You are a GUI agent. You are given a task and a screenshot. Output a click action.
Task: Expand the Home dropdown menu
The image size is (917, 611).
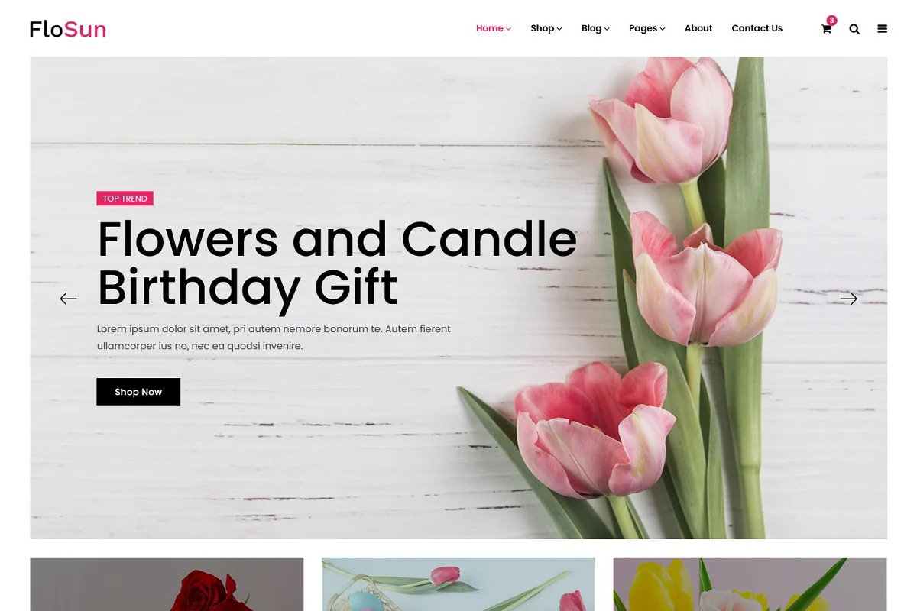tap(494, 28)
